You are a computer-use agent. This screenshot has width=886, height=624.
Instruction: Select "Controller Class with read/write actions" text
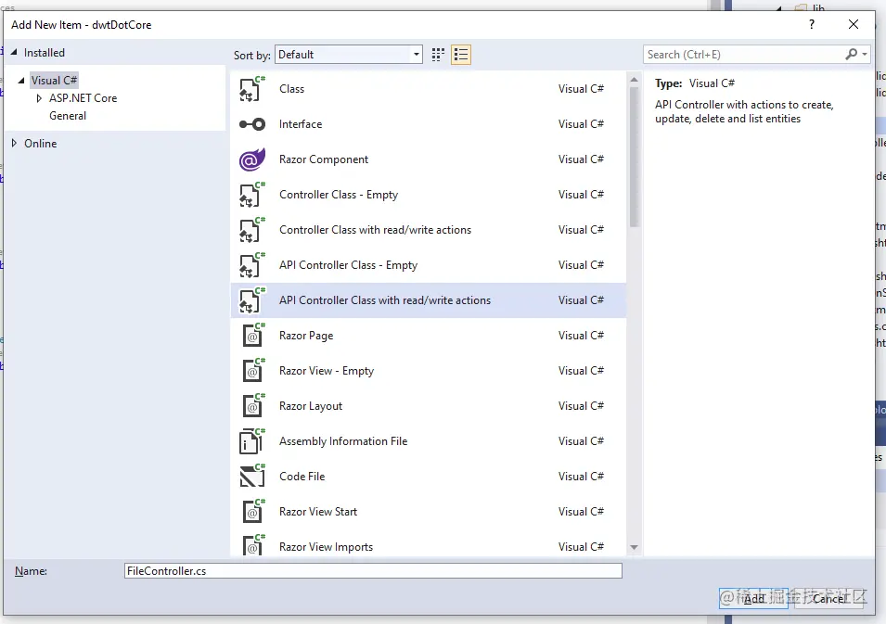tap(375, 230)
